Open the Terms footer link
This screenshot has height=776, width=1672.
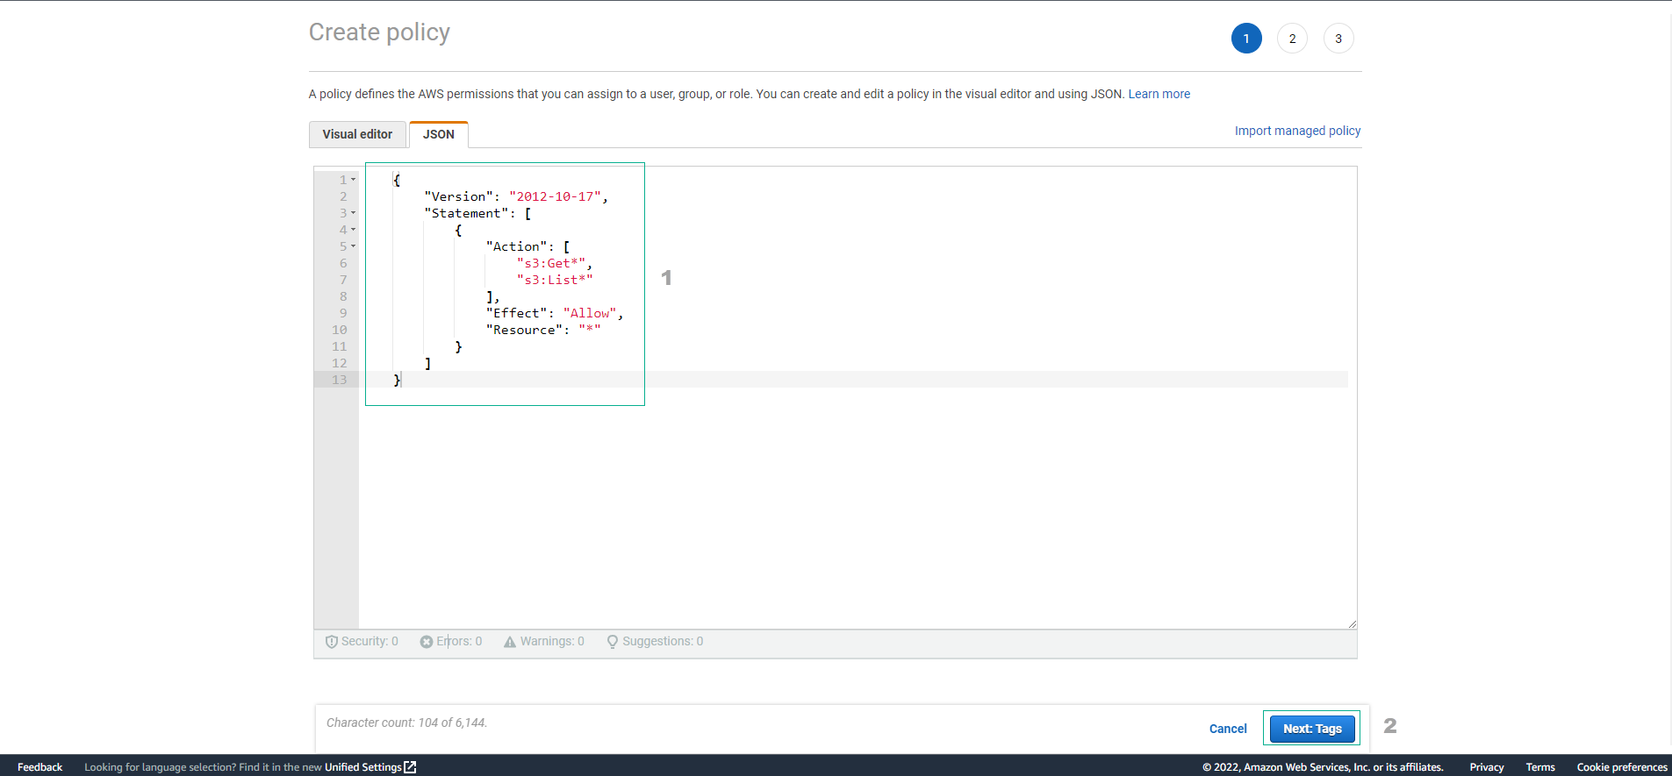(x=1540, y=767)
